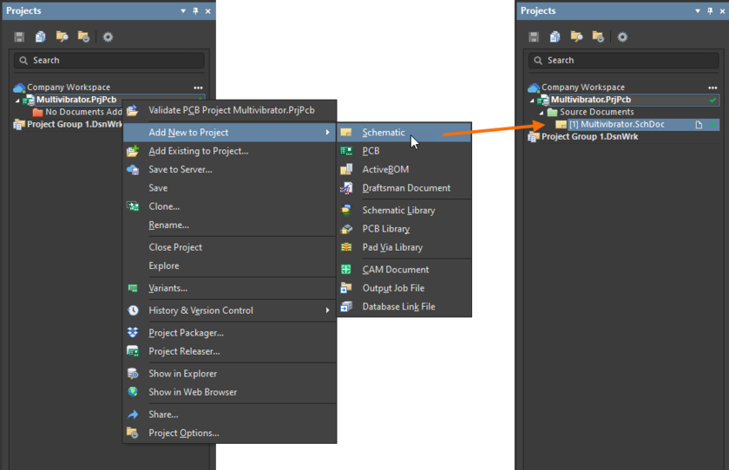The width and height of the screenshot is (729, 470).
Task: Click Company Workspace cloud icon in right panel
Action: click(x=534, y=88)
